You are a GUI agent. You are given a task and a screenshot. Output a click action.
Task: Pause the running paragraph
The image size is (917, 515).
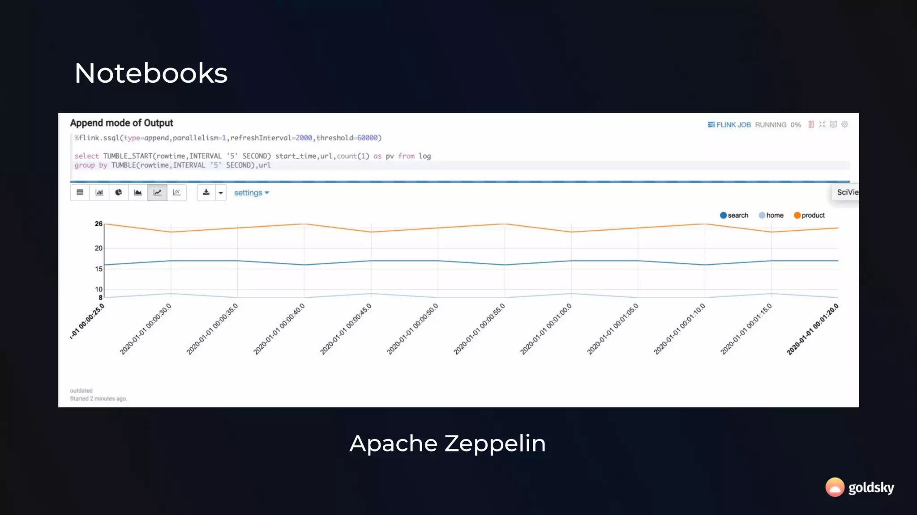[x=811, y=124]
